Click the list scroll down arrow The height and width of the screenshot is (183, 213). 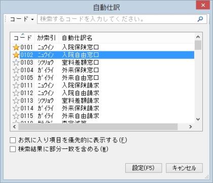198,119
